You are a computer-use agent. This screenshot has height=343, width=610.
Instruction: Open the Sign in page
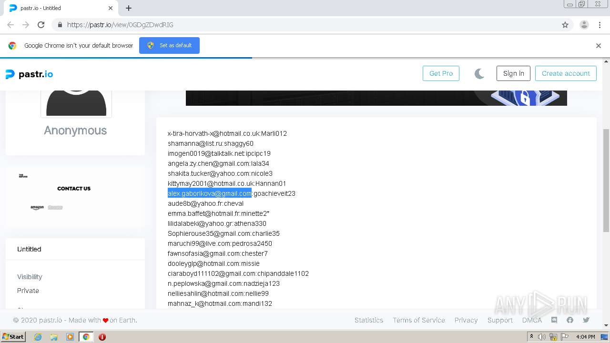coord(513,73)
